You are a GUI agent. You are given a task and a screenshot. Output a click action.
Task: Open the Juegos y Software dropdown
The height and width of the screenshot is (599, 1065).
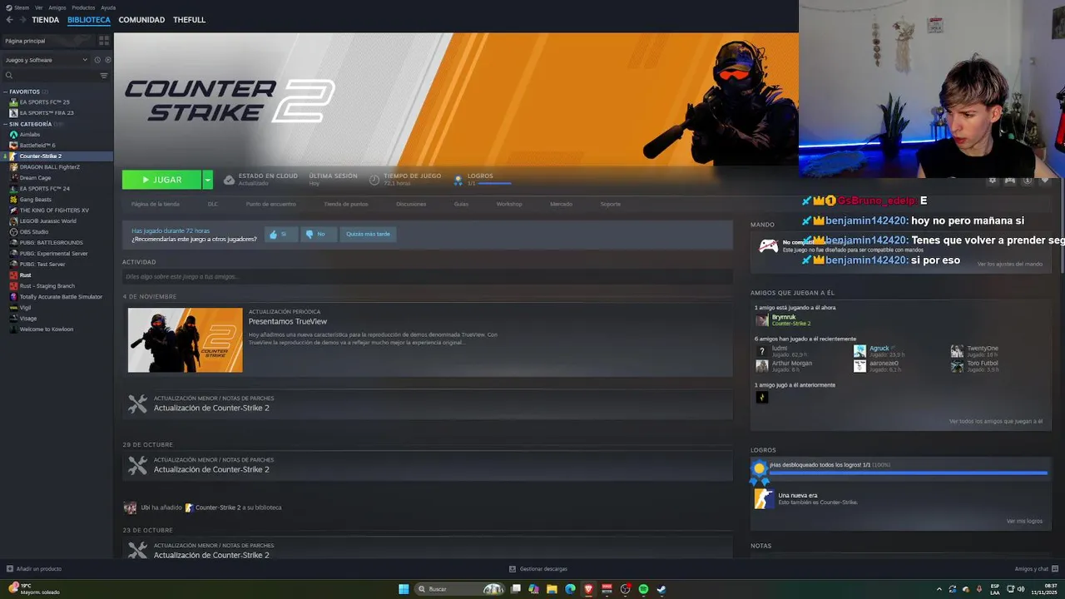45,60
